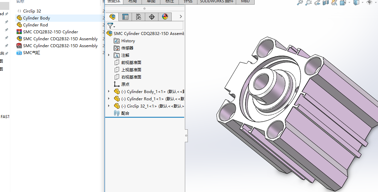Select the 原点 origin in tree

pyautogui.click(x=122, y=84)
